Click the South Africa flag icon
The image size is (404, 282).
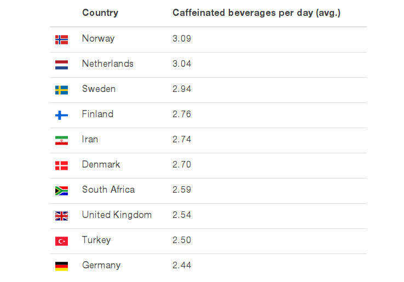61,191
